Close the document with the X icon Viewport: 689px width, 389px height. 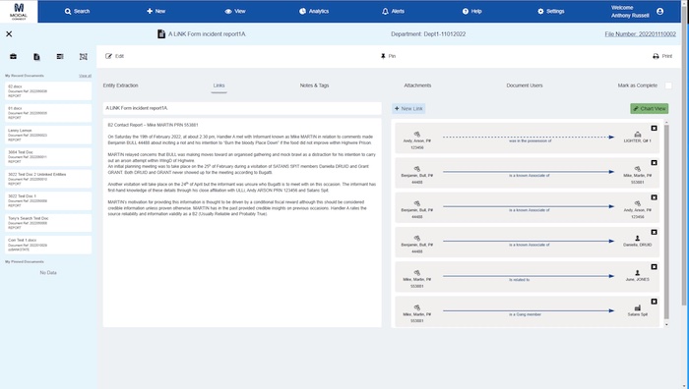(9, 33)
